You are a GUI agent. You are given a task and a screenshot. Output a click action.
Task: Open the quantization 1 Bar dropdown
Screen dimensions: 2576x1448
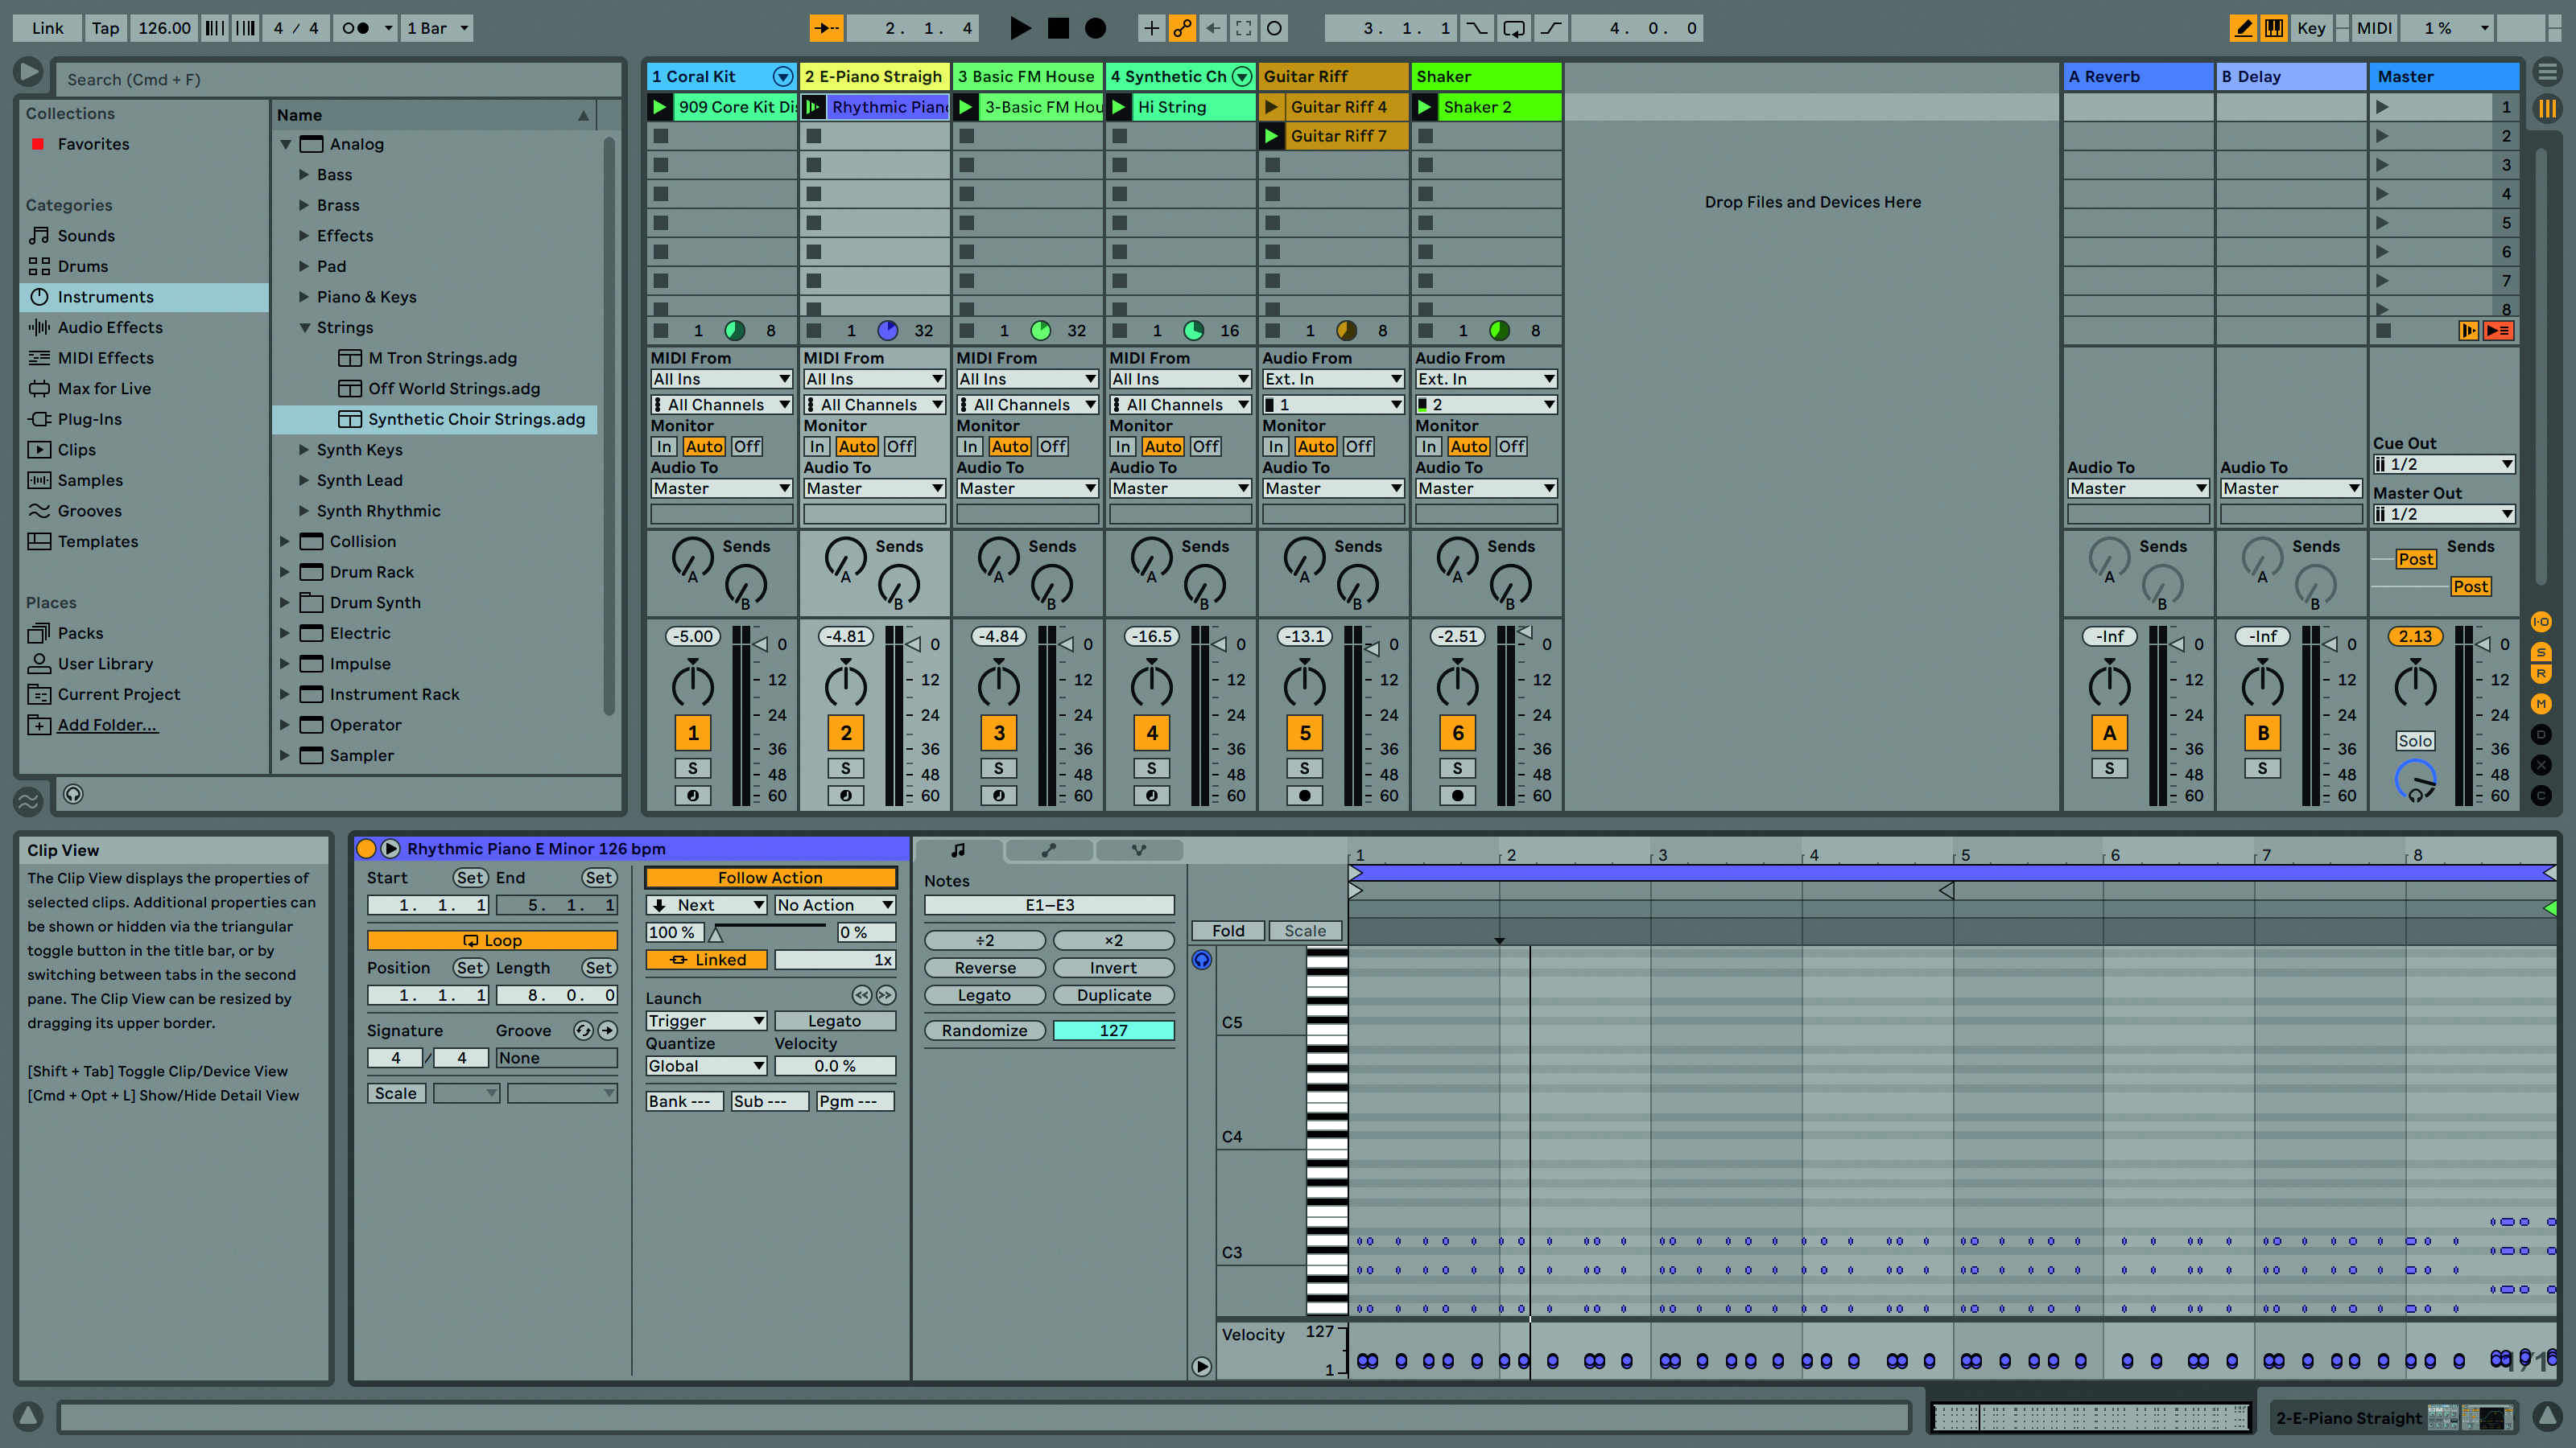[x=437, y=28]
